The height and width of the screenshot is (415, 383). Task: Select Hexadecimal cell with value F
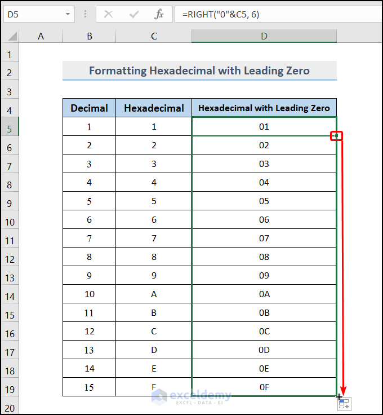[154, 387]
